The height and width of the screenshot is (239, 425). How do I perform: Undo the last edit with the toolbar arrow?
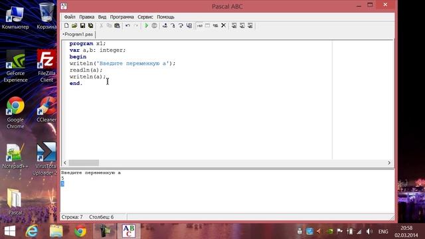[127, 25]
